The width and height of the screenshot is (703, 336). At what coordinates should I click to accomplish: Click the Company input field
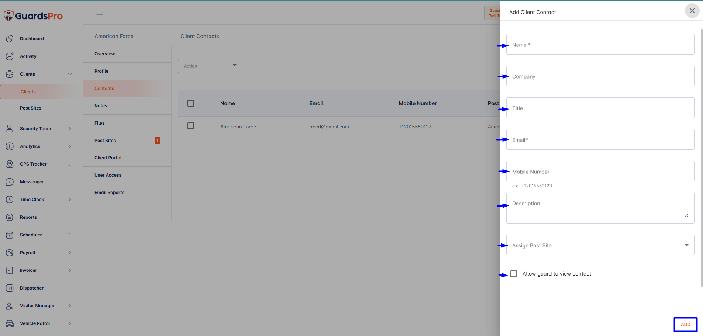600,76
